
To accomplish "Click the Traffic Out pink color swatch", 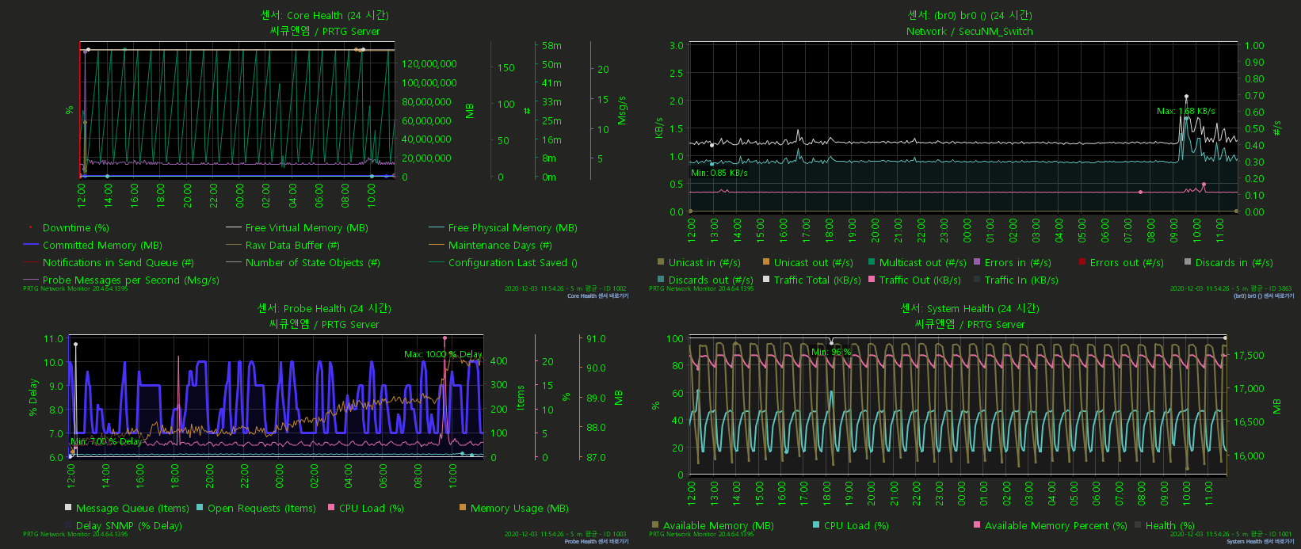I will coord(872,280).
